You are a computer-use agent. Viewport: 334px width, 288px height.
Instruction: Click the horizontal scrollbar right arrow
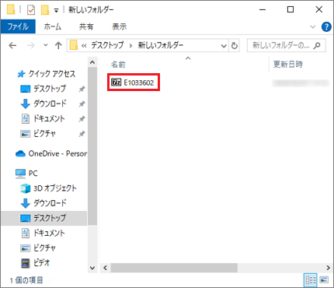(328, 268)
